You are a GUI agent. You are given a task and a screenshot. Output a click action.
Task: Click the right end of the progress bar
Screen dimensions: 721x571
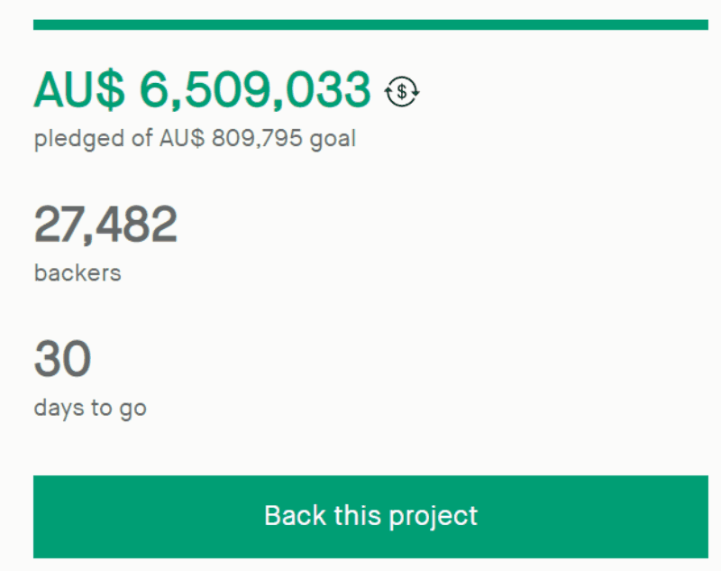tap(703, 24)
